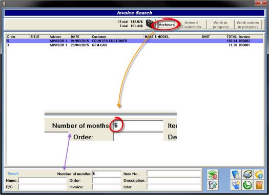Screen dimensions: 269x195
Task: Sort by the Order column header
Action: pos(17,37)
